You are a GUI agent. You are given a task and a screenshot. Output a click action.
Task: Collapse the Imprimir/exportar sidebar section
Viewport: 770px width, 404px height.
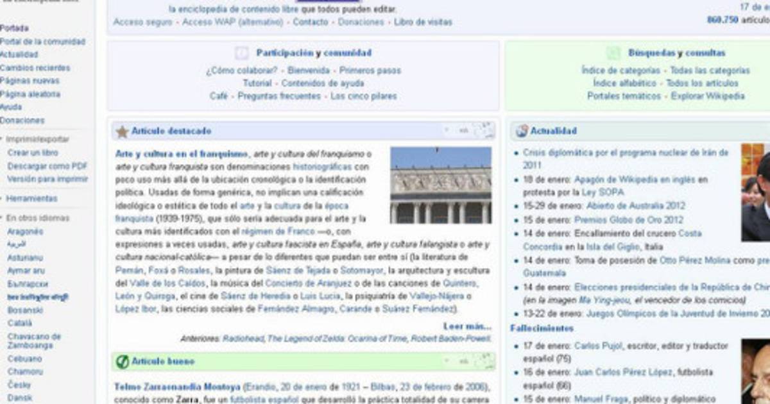tap(2, 139)
